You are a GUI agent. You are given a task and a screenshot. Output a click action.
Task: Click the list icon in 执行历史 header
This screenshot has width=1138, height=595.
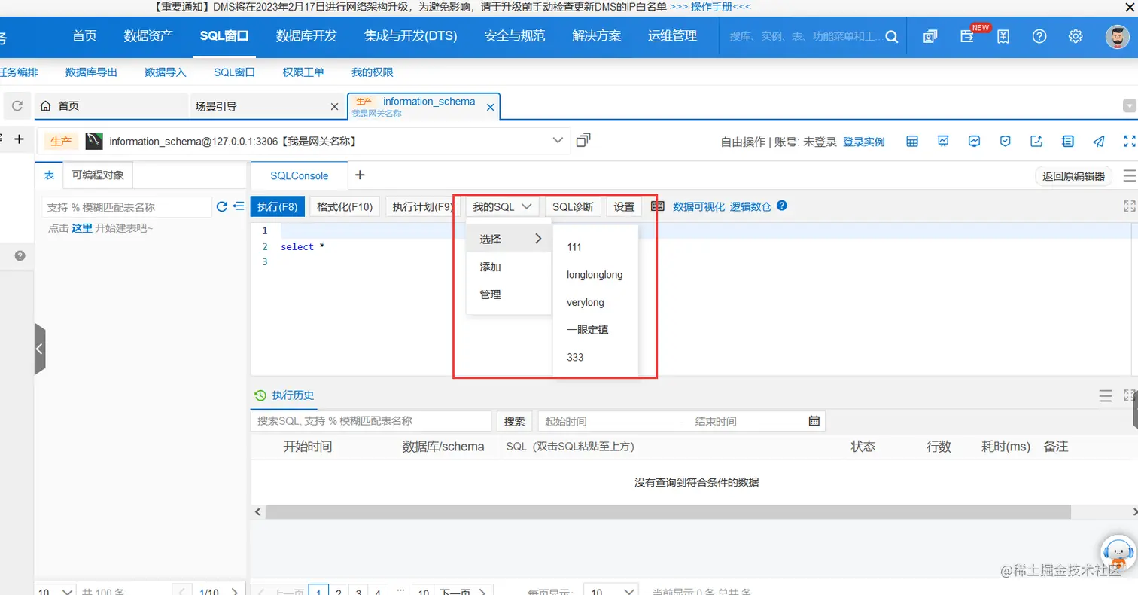point(1106,395)
